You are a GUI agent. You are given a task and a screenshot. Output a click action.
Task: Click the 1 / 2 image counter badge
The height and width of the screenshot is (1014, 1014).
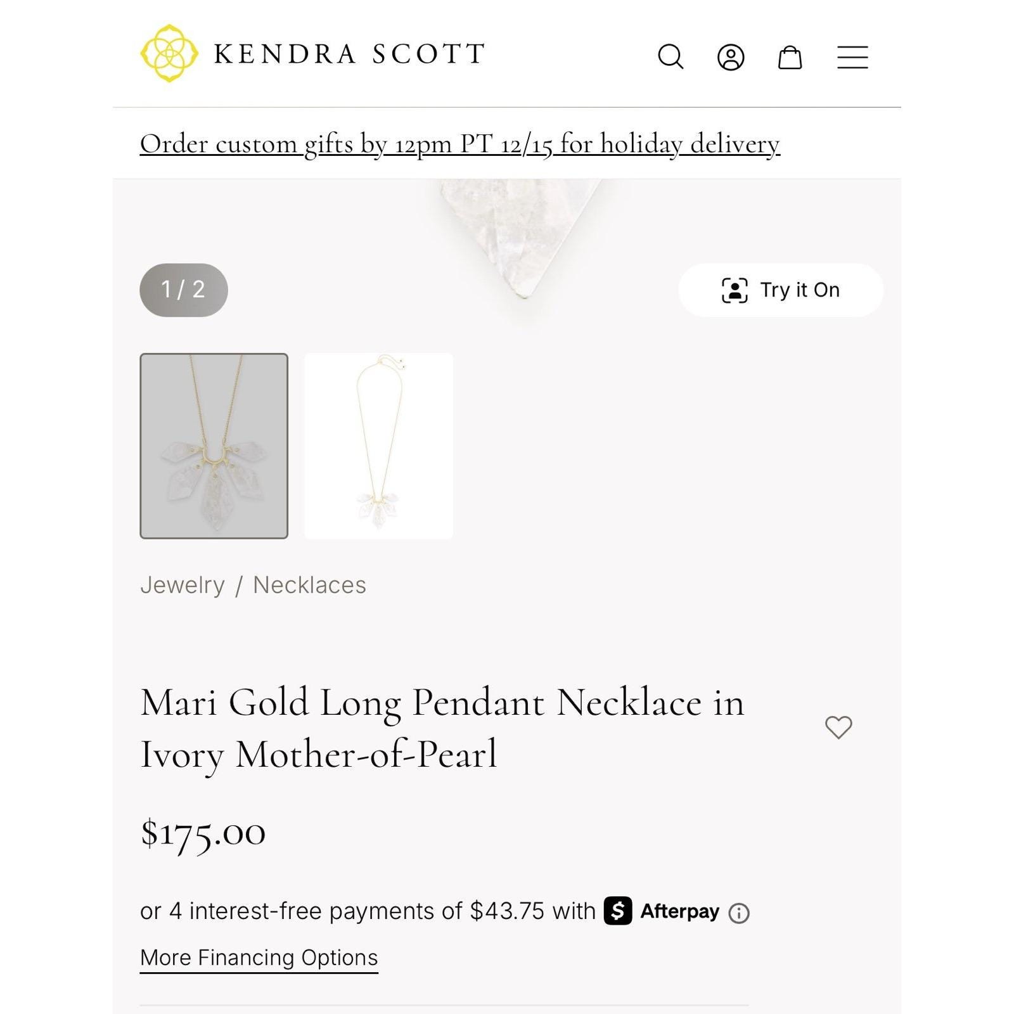pos(183,290)
